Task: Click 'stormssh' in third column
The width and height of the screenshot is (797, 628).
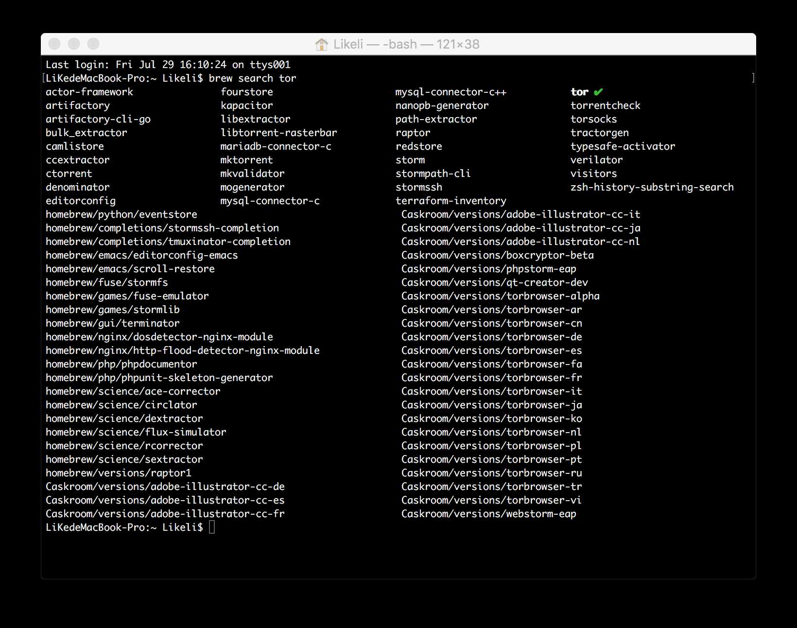Action: coord(419,187)
